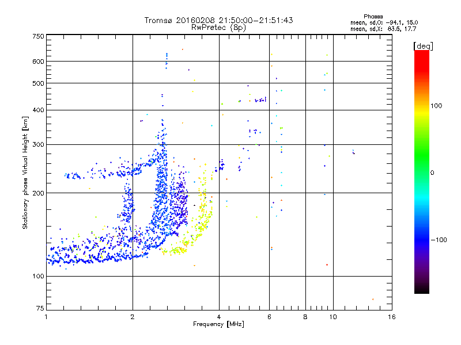The image size is (461, 345).
Task: Click the 'Frequency [MHz]' axis title
Action: (x=218, y=324)
